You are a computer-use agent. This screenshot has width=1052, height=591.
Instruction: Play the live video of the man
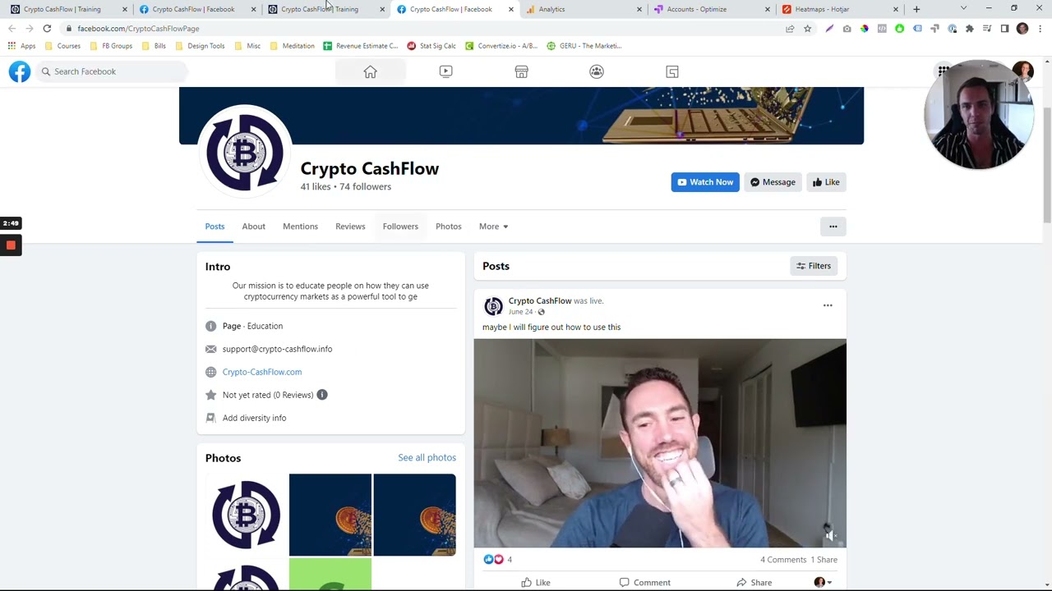660,443
